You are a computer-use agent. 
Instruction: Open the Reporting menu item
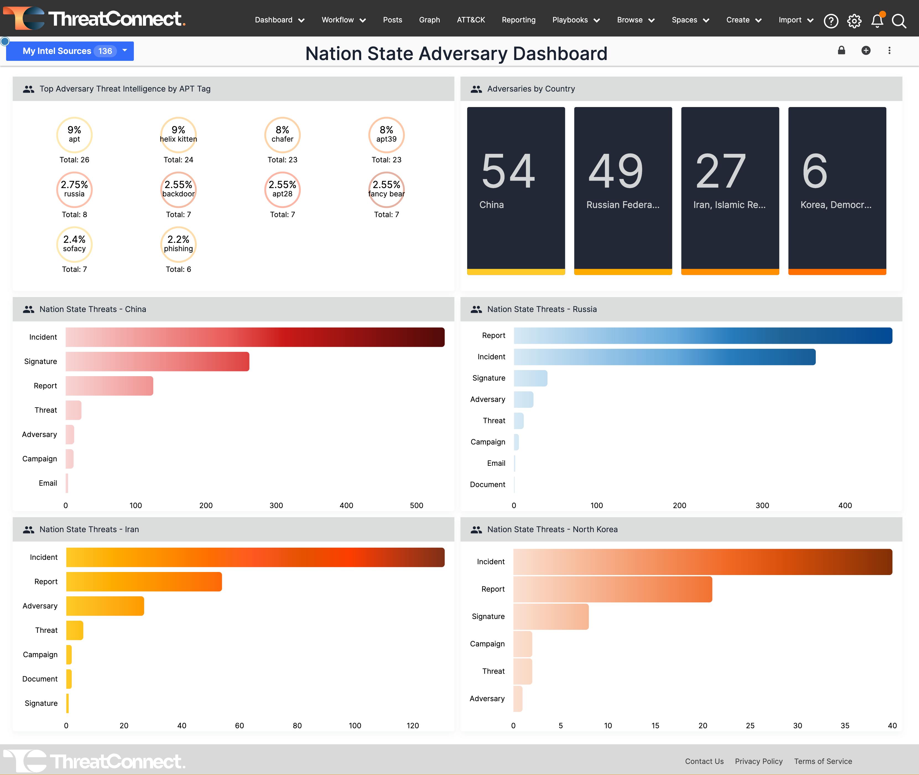tap(519, 20)
